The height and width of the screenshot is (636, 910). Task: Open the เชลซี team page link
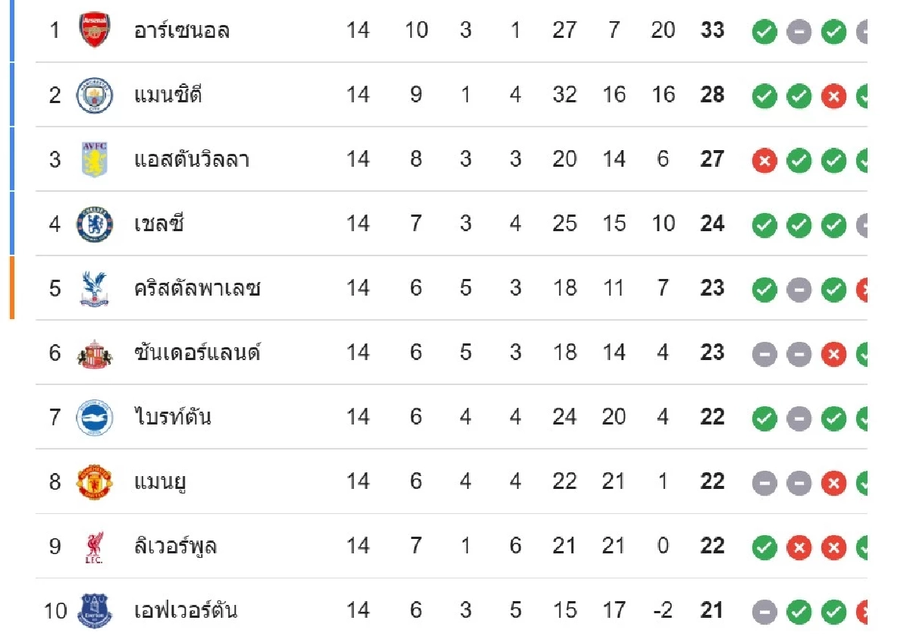(158, 224)
